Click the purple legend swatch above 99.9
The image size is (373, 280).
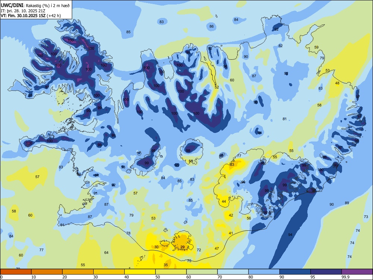click(357, 272)
